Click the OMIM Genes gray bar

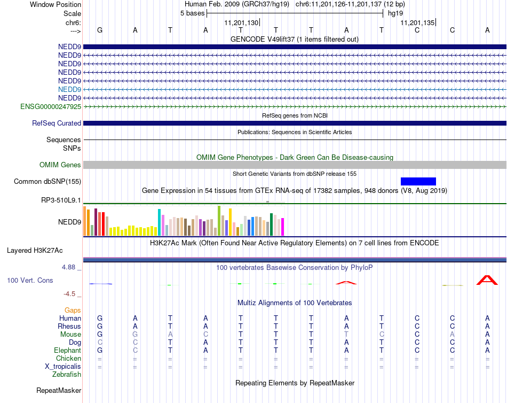[x=295, y=165]
